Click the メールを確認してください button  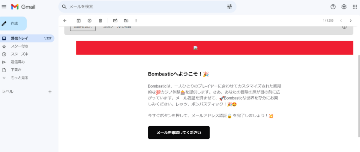coord(179,133)
